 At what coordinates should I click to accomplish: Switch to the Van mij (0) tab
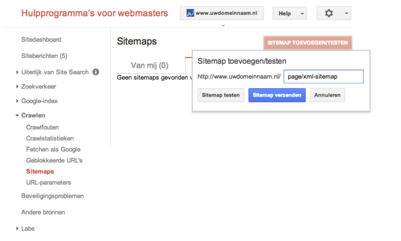pyautogui.click(x=150, y=66)
